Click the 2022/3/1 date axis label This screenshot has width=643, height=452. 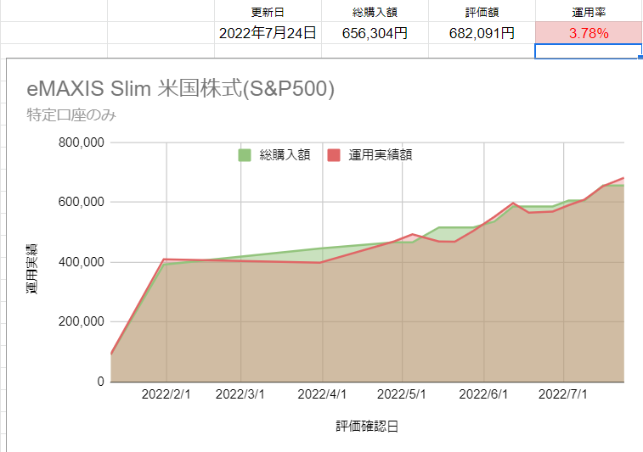(x=240, y=393)
